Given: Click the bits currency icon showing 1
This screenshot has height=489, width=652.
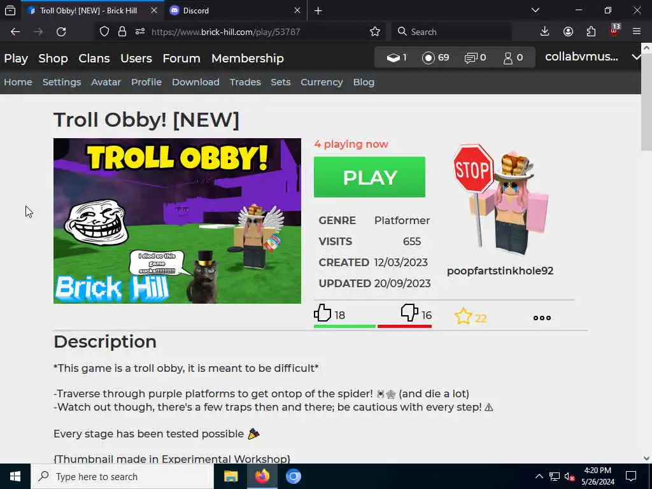Looking at the screenshot, I should [x=393, y=58].
